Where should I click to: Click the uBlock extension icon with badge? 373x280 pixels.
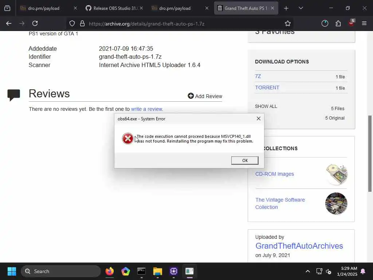[352, 23]
